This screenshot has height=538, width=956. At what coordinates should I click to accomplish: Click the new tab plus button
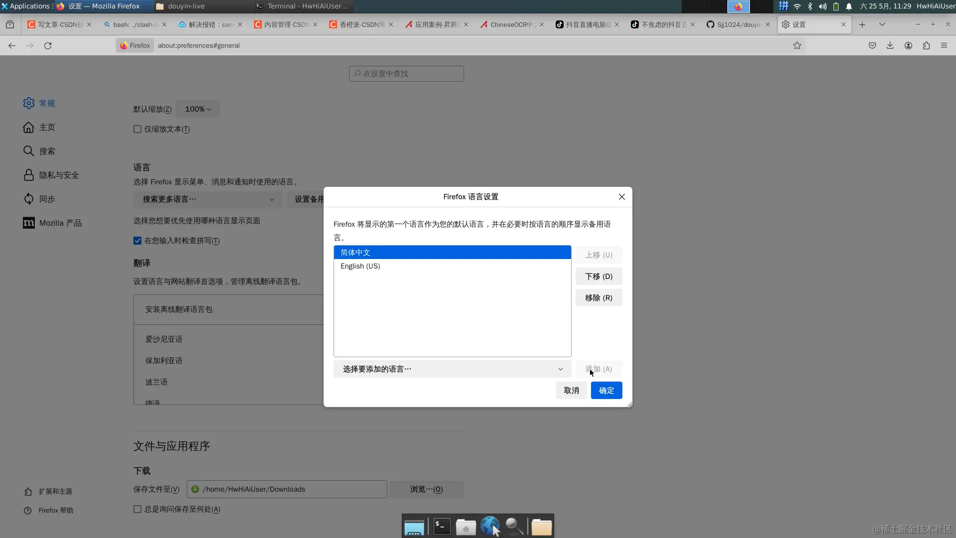(x=862, y=24)
